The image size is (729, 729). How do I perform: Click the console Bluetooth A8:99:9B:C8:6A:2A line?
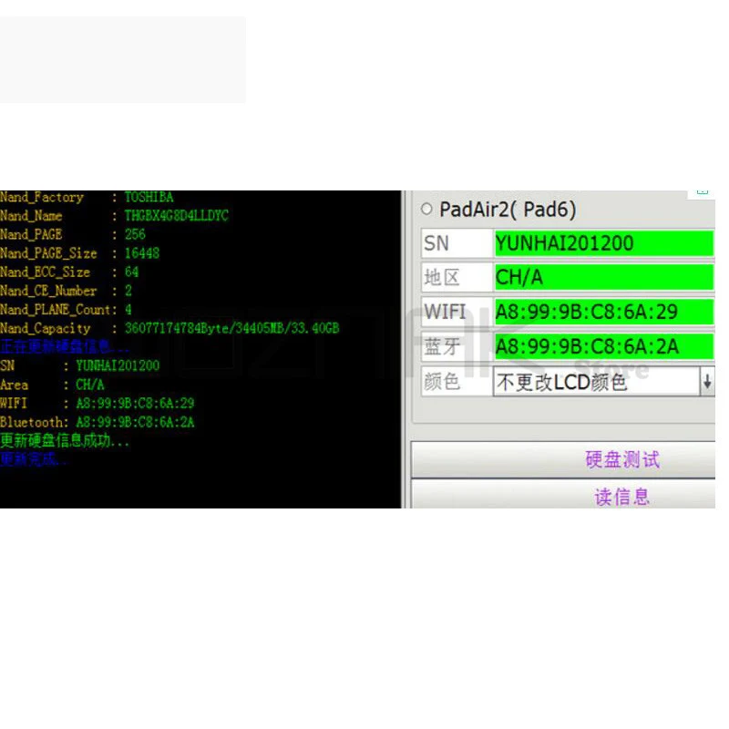tap(98, 422)
